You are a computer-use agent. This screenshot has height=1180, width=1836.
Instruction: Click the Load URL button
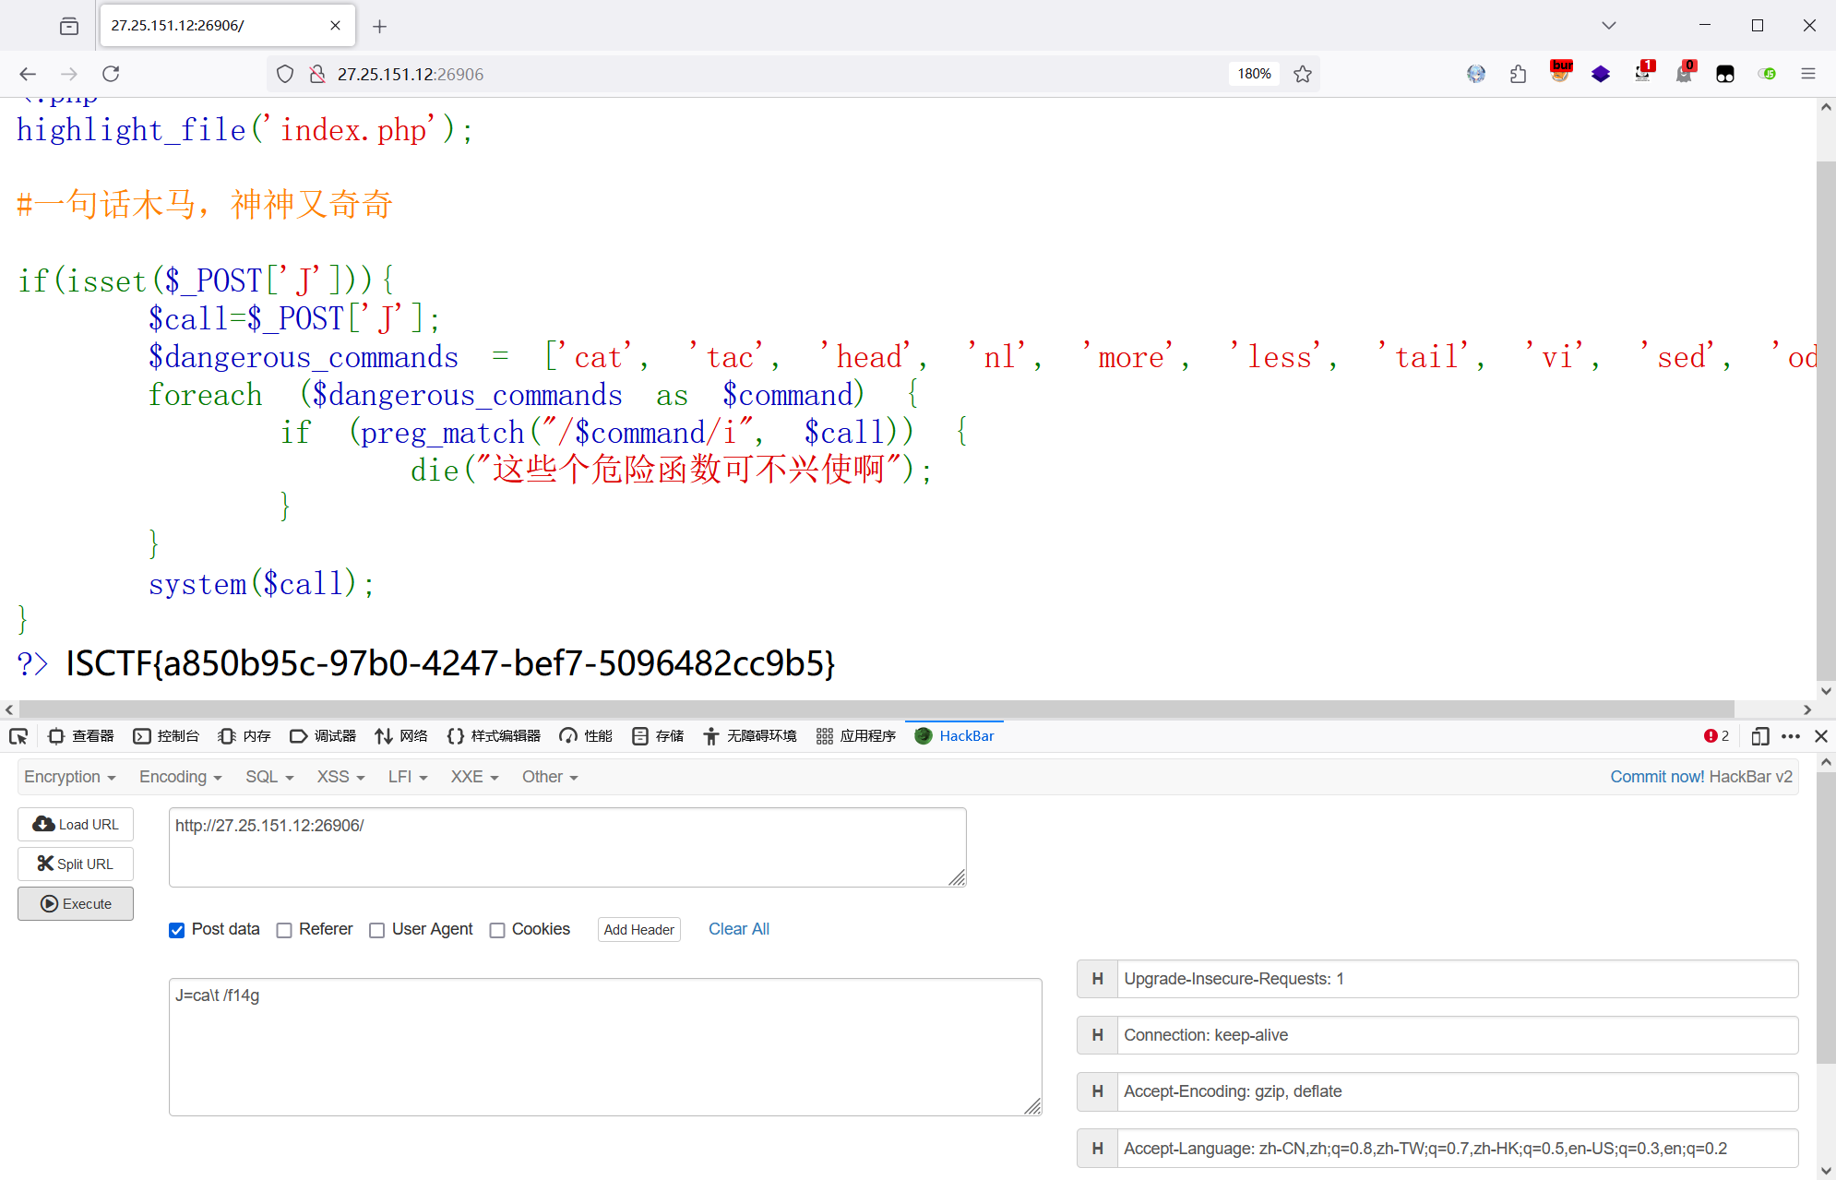[76, 825]
